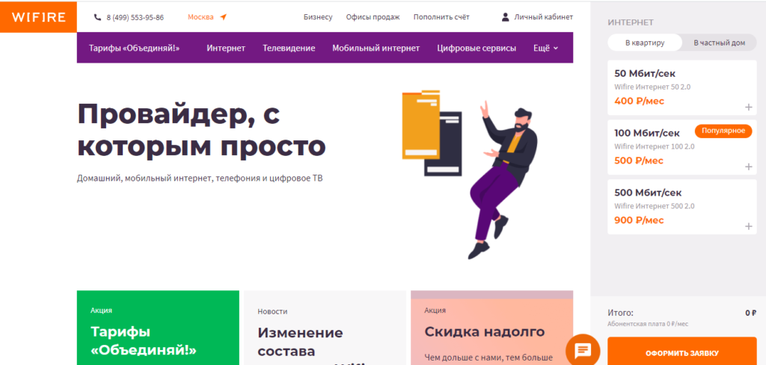Call the number 8 (499) 553-95-86

(135, 18)
